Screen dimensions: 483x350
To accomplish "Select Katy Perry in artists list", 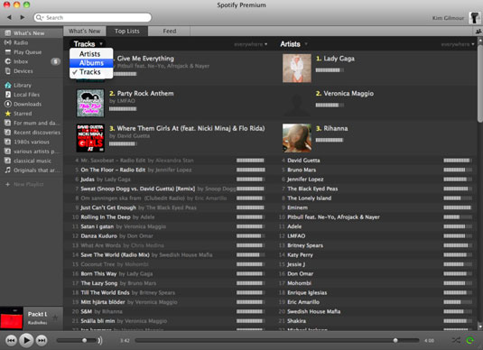I will pos(300,255).
